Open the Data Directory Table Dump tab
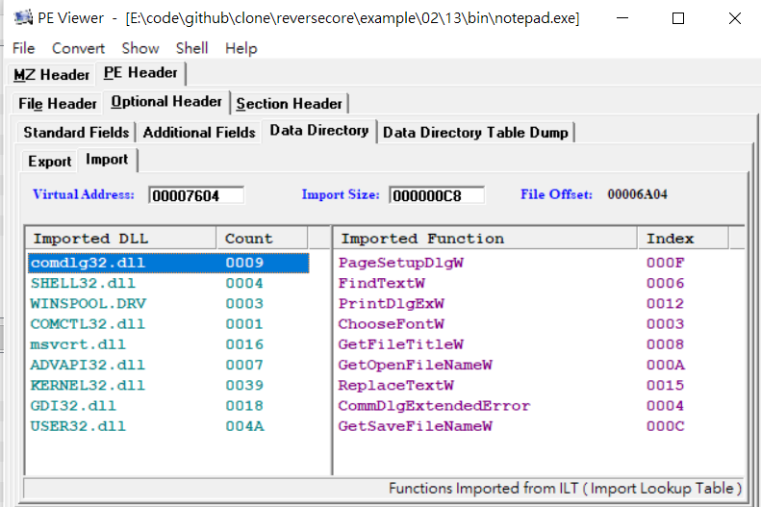761x507 pixels. click(x=475, y=132)
